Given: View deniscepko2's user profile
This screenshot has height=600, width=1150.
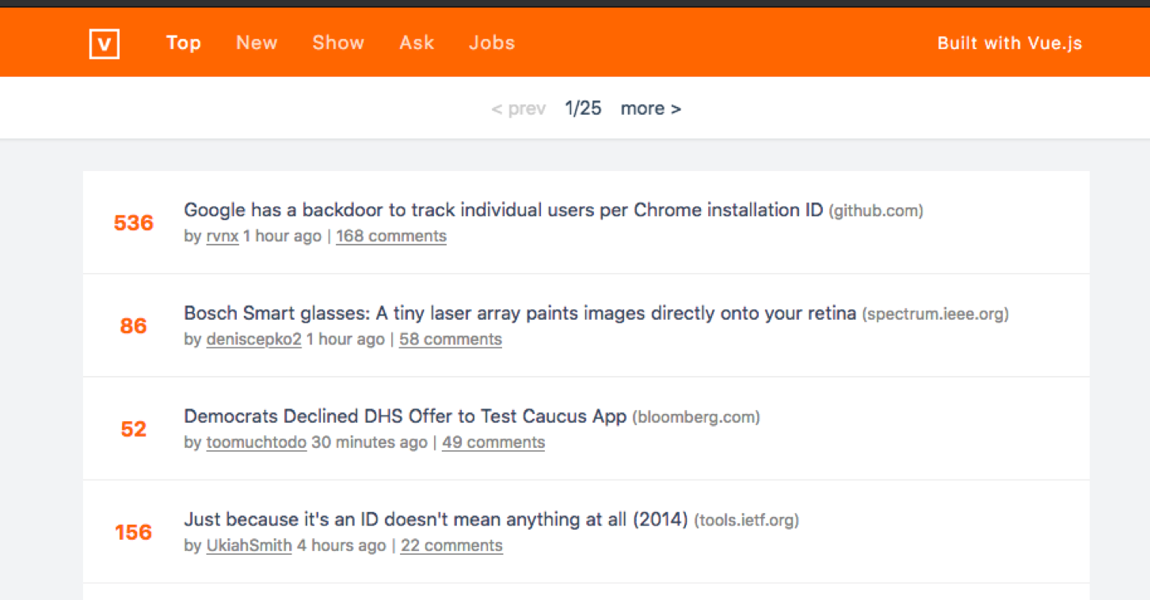Looking at the screenshot, I should pos(253,339).
